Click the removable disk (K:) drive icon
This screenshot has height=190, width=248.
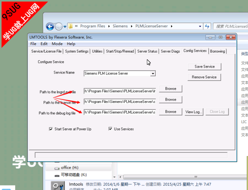57,176
